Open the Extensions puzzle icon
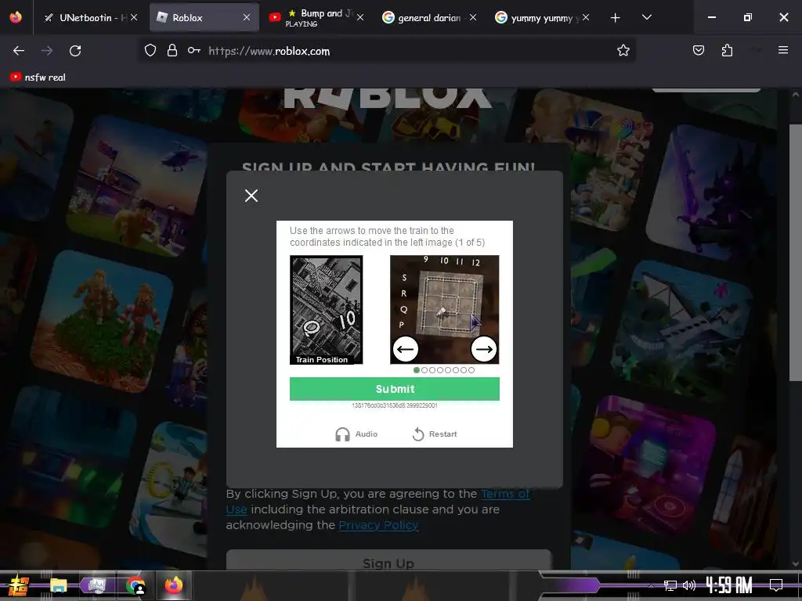802x601 pixels. tap(727, 51)
